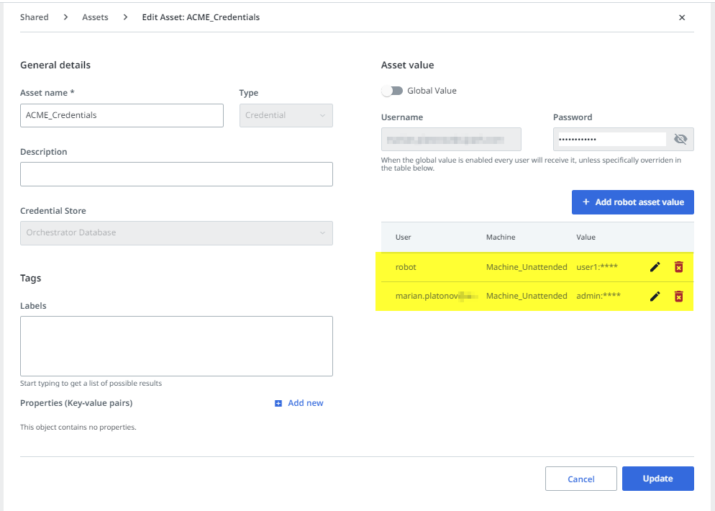Click the Username field
This screenshot has height=511, width=715.
coord(451,139)
